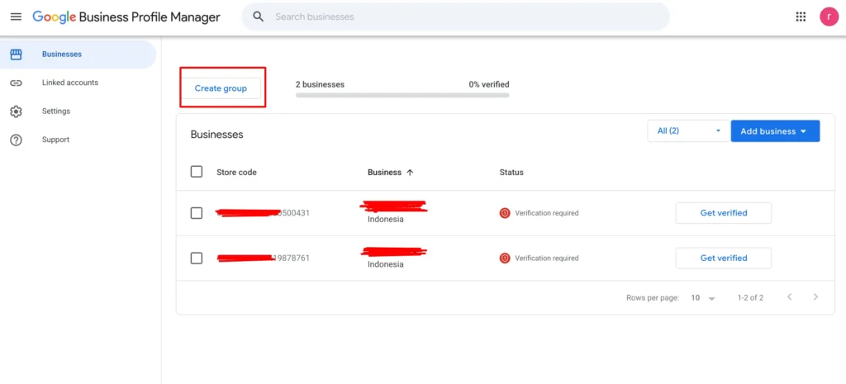846x384 pixels.
Task: Open the account avatar 'r'
Action: point(828,17)
